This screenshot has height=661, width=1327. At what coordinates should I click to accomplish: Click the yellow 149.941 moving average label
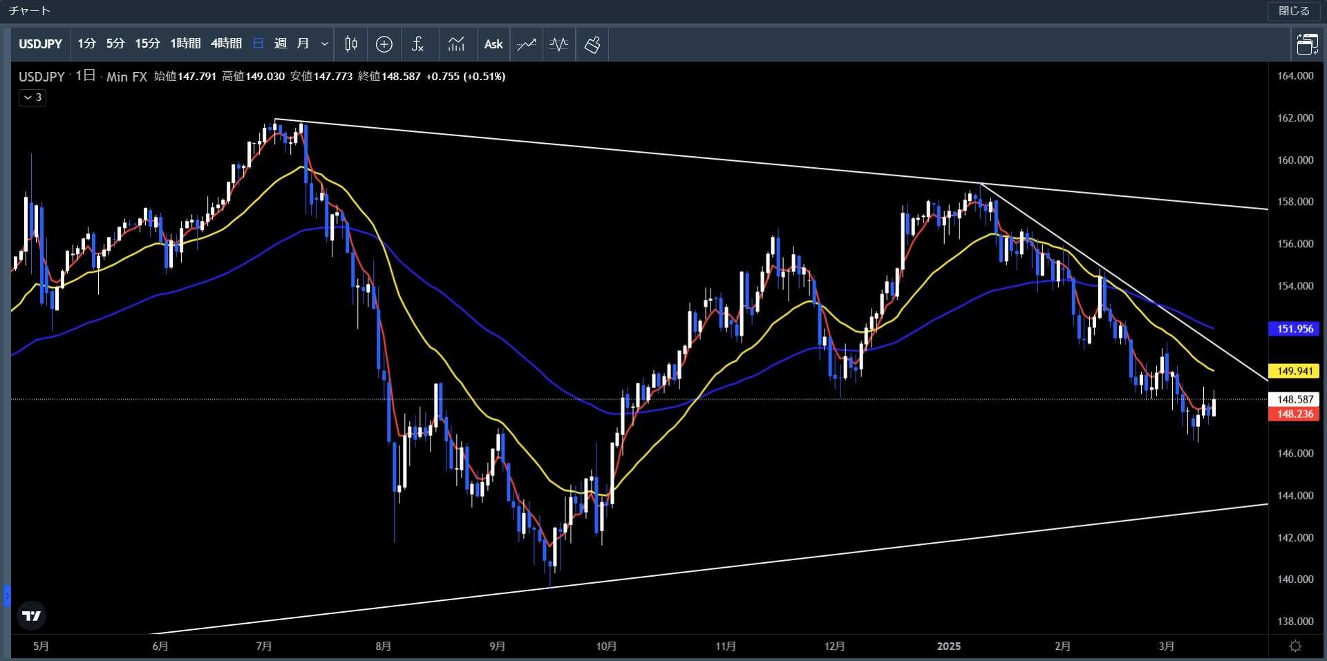click(1295, 371)
